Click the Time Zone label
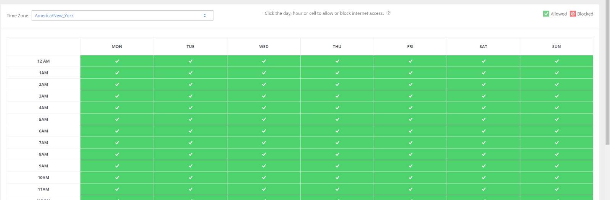Viewport: 610px width, 200px height. (x=18, y=16)
